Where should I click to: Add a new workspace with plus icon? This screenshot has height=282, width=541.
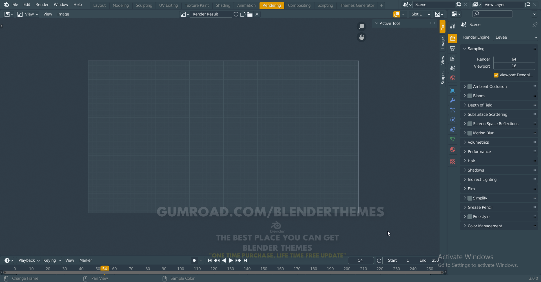click(x=382, y=5)
